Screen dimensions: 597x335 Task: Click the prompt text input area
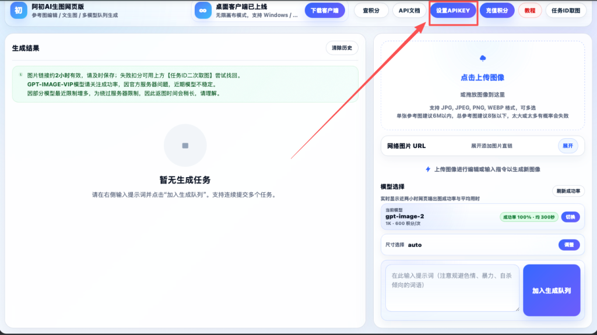click(x=452, y=288)
